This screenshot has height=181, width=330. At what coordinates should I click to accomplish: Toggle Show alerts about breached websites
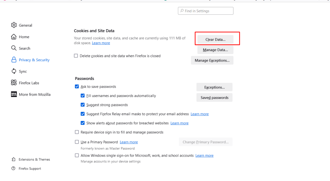(82, 123)
